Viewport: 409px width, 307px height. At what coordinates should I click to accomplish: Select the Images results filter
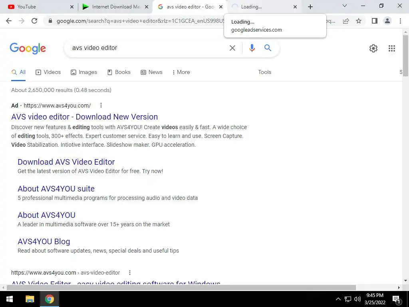pos(84,72)
